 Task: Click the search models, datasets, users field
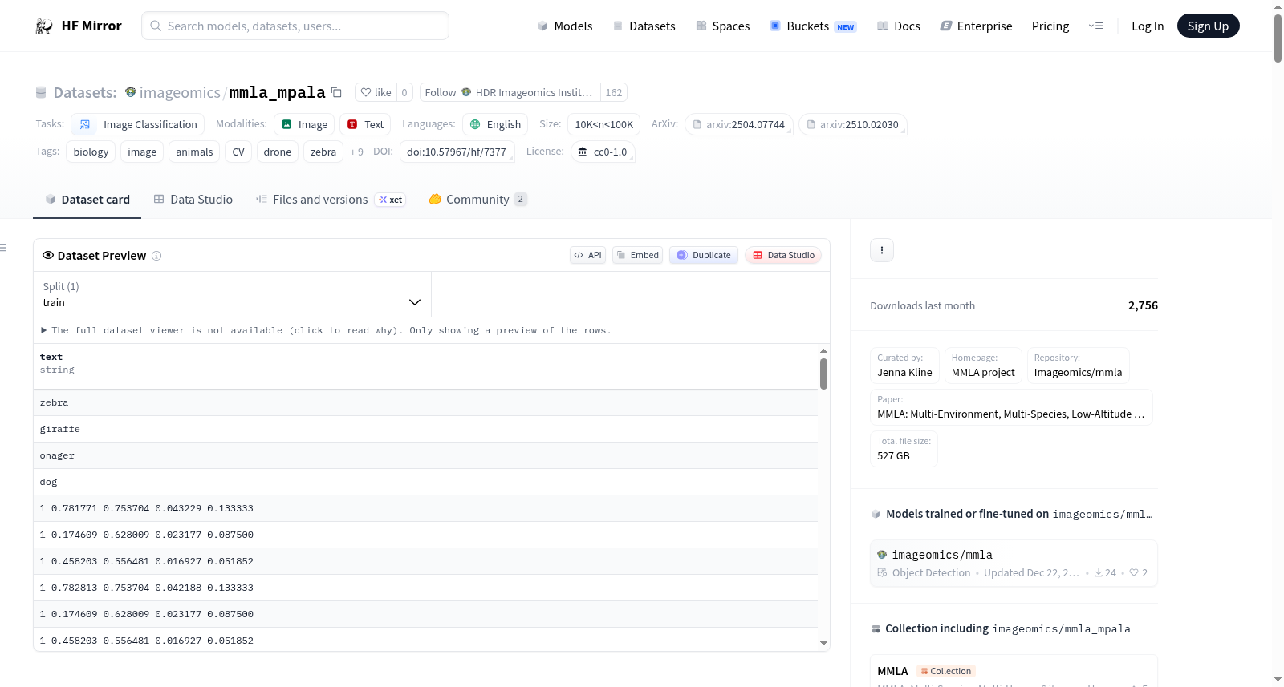tap(295, 26)
